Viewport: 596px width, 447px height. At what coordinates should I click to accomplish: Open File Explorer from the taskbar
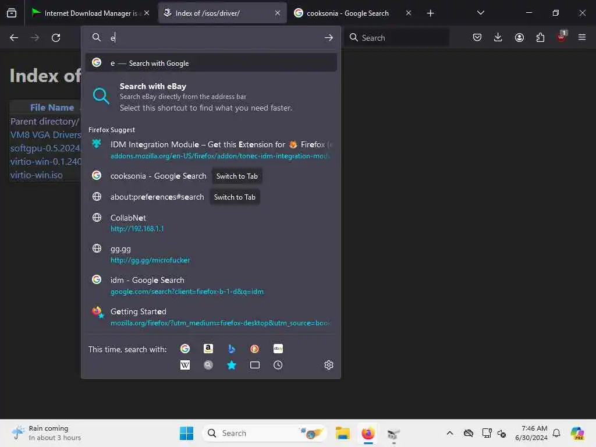tap(342, 433)
